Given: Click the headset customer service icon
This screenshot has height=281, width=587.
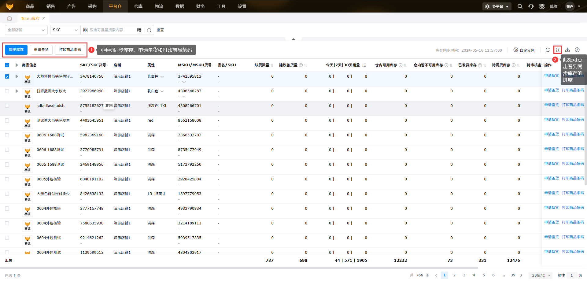Looking at the screenshot, I should [531, 6].
